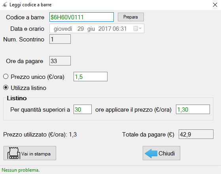Click the day number 29 in date field
The width and height of the screenshot is (221, 174).
pos(81,29)
